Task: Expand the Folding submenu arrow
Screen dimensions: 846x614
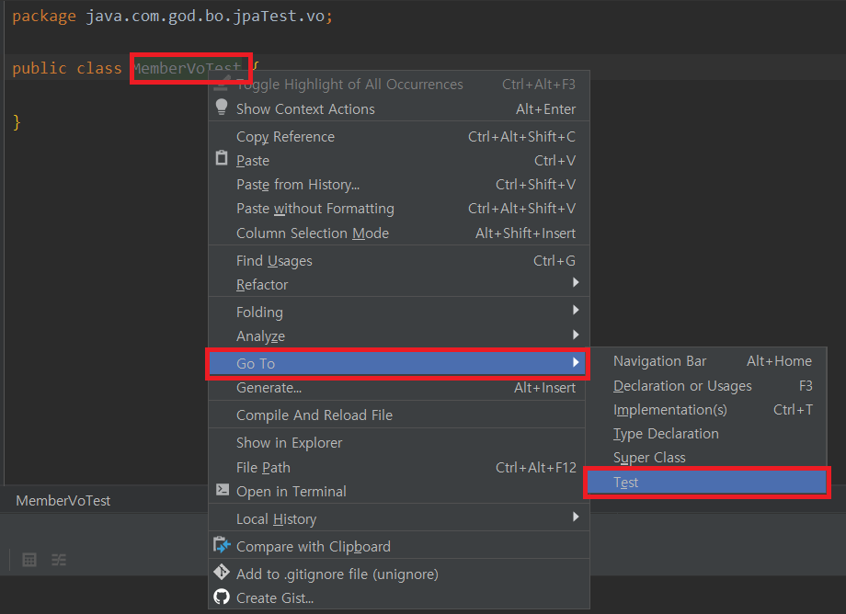Action: click(x=576, y=310)
